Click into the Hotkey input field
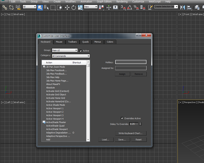 click(131, 62)
